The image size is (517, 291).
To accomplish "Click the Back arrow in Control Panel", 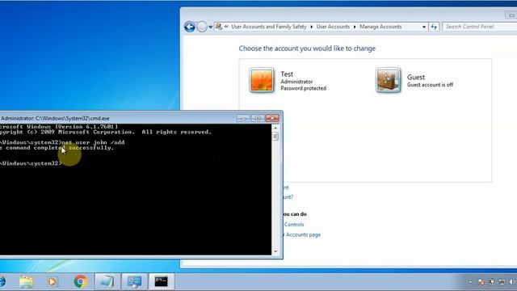I will tap(190, 27).
